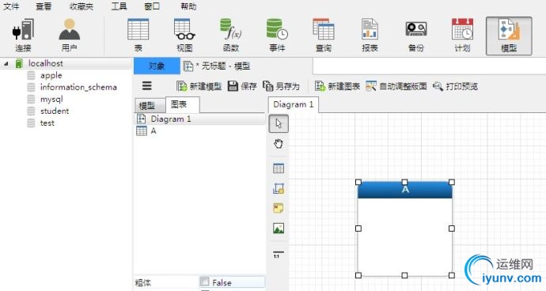The image size is (546, 291).
Task: Select the apple database
Action: [x=51, y=75]
